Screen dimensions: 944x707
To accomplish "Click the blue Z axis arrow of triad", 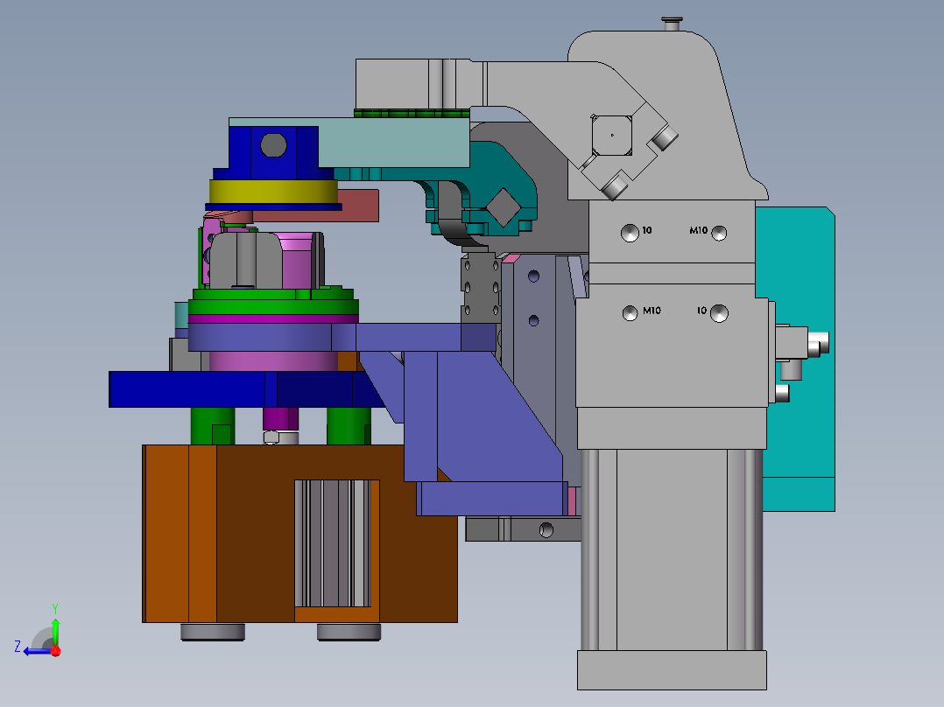I will tap(36, 651).
